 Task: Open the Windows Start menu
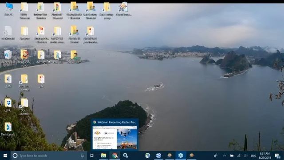(x=5, y=156)
